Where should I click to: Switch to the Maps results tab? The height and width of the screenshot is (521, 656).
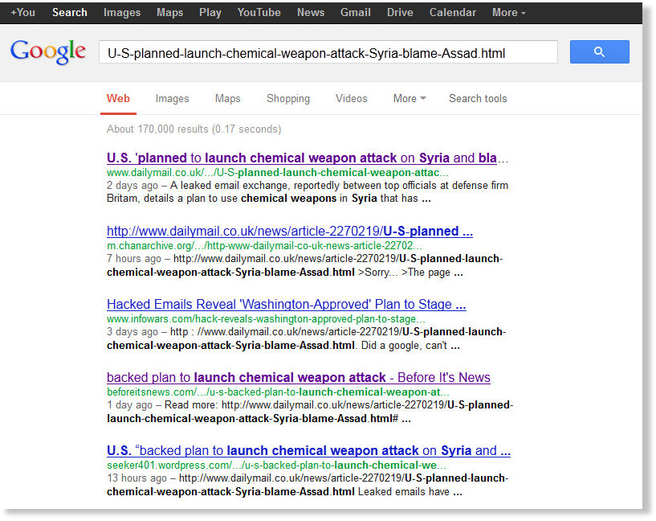coord(227,98)
